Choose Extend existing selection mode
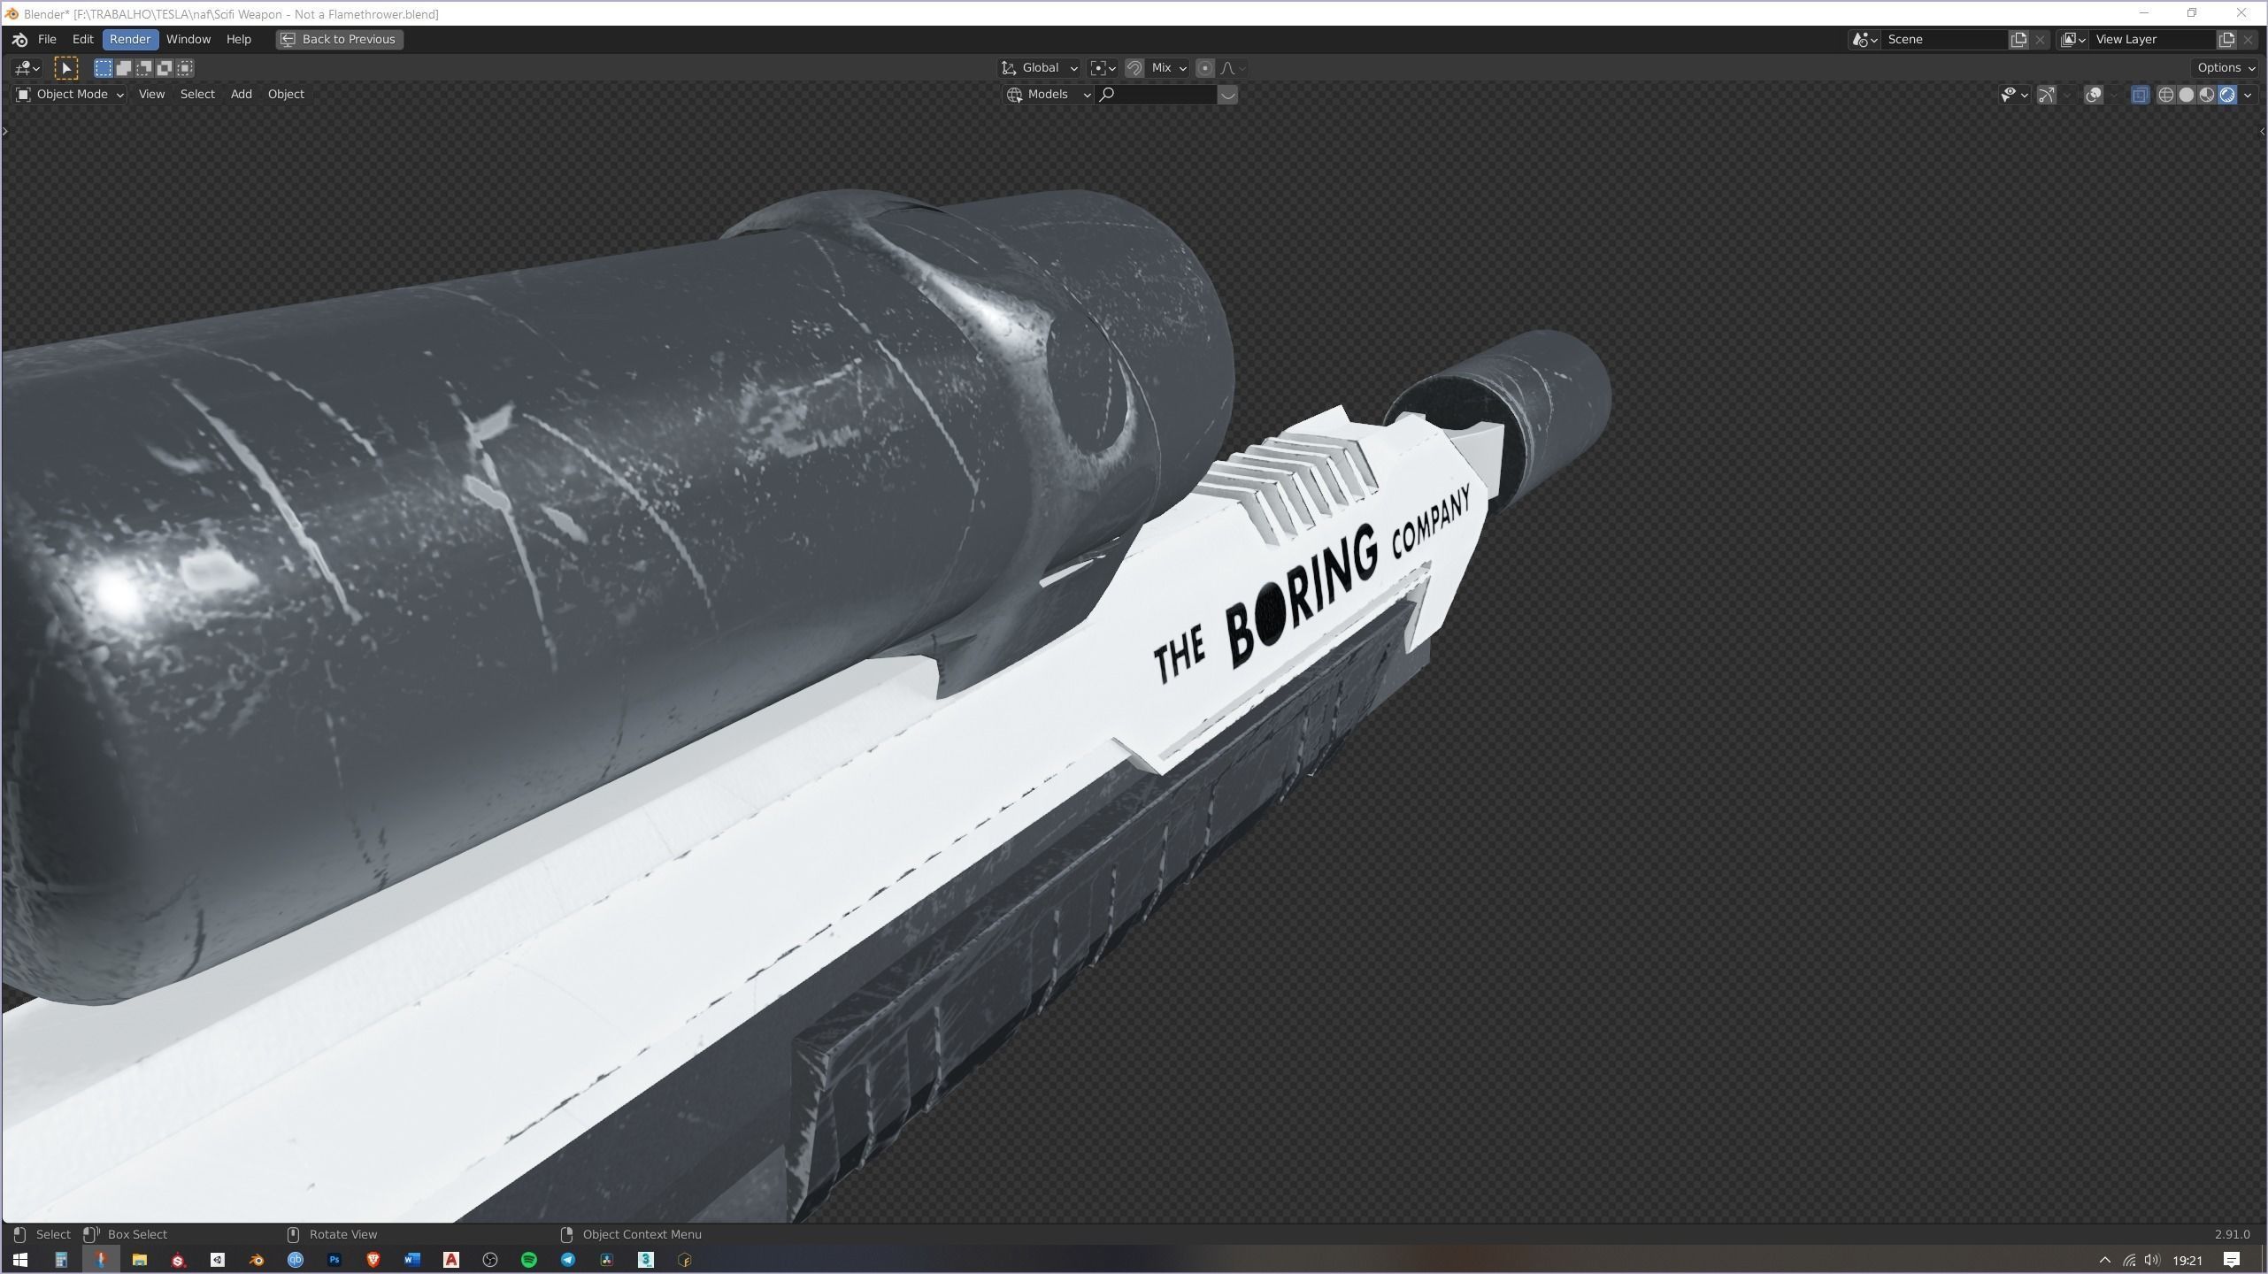This screenshot has height=1274, width=2268. pos(124,68)
